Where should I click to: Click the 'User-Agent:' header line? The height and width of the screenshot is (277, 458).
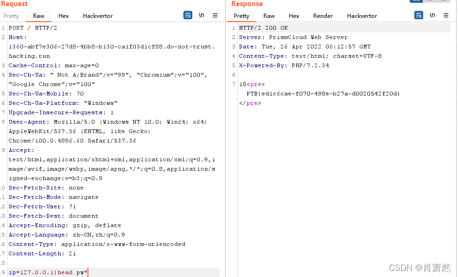(108, 122)
